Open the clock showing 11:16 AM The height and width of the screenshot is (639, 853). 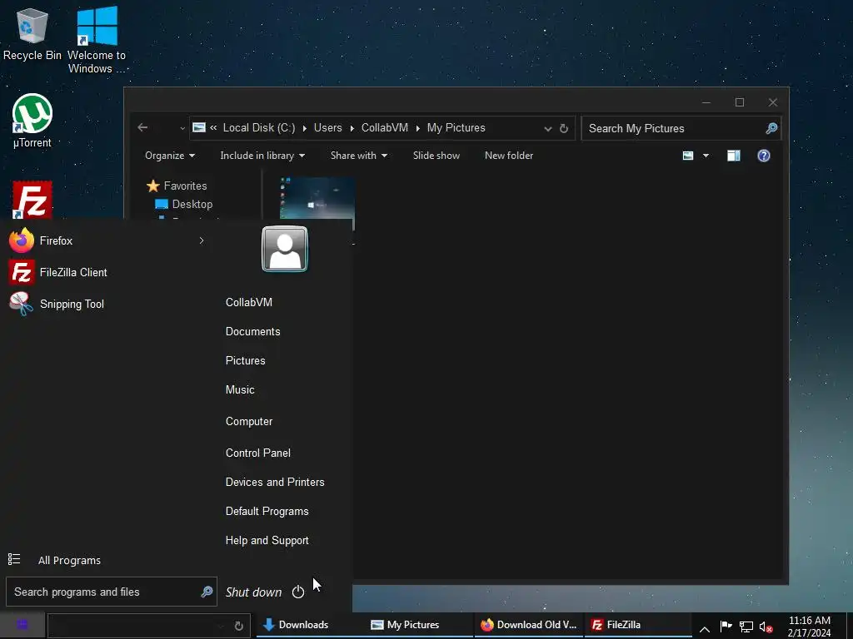coord(810,627)
